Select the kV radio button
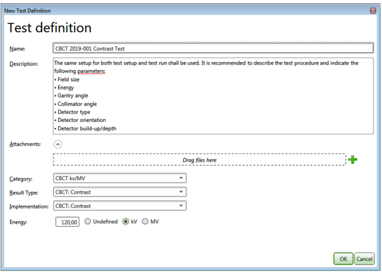 pos(126,222)
